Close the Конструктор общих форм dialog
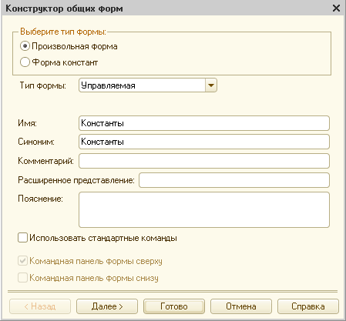Image resolution: width=346 pixels, height=321 pixels. point(336,8)
